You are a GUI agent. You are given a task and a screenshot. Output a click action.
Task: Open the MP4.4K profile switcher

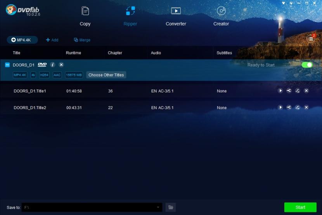(x=22, y=40)
